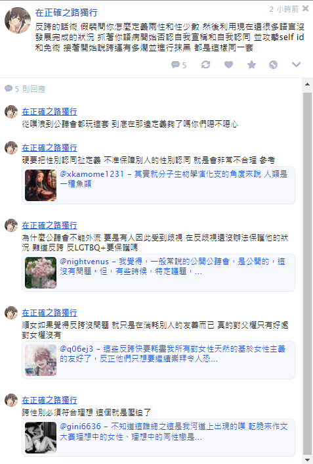
Task: Open the 在正確之路獨行 profile link in the header
Action: 66,12
